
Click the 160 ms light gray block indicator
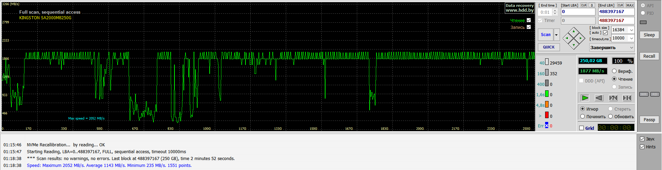[x=546, y=72]
